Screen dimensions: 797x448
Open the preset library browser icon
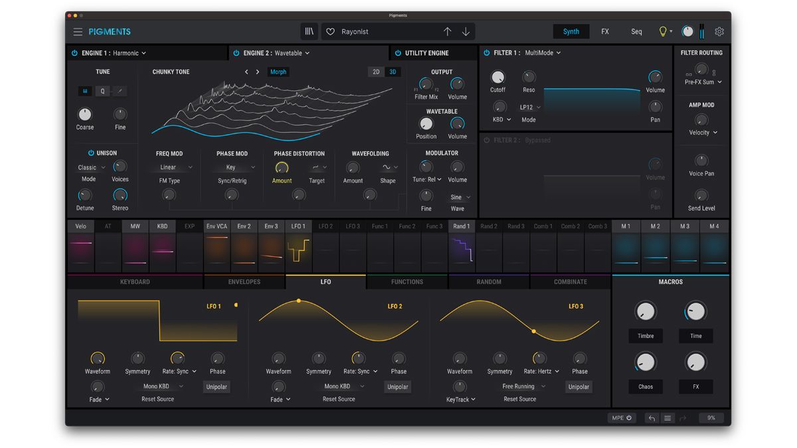310,31
